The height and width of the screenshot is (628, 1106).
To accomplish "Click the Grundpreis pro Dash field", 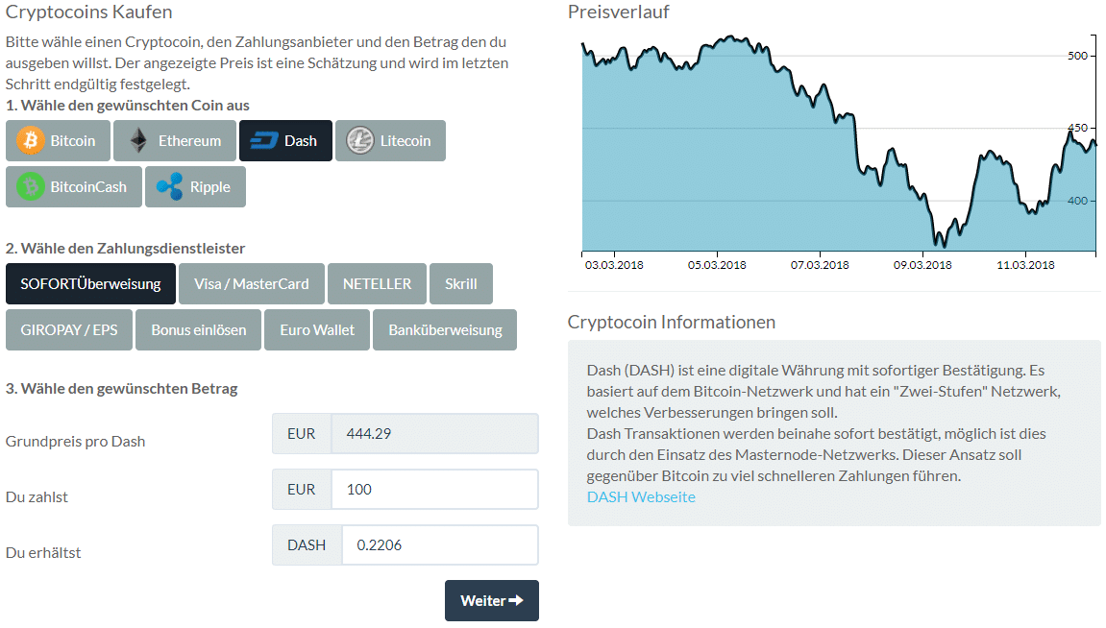I will coord(433,434).
